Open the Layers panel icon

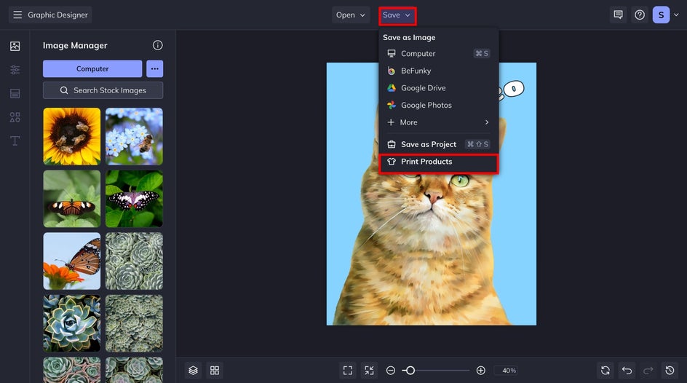[194, 371]
